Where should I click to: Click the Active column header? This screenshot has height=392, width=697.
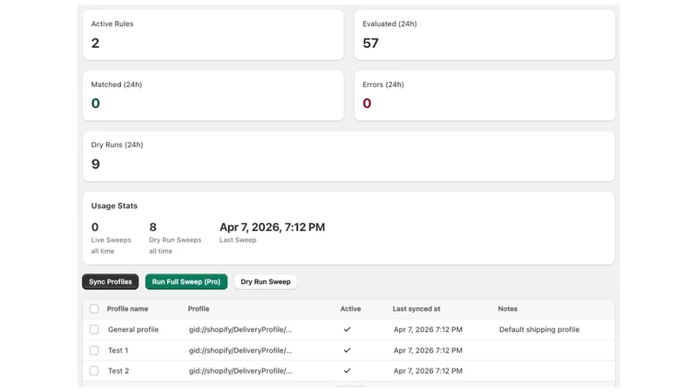click(351, 308)
